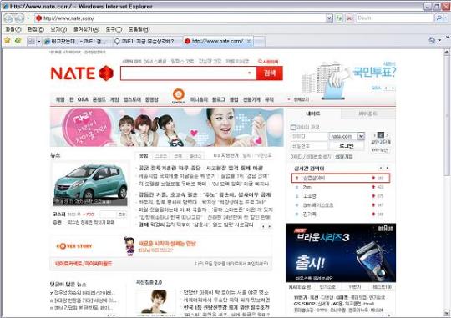
Task: Click the red 검색 search button
Action: pos(270,73)
